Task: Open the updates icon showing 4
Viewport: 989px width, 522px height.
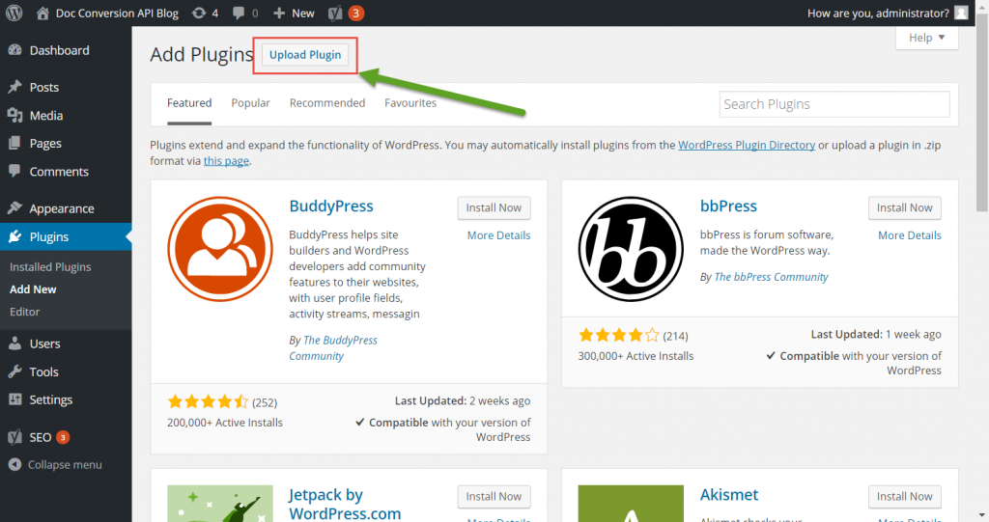Action: pos(199,13)
